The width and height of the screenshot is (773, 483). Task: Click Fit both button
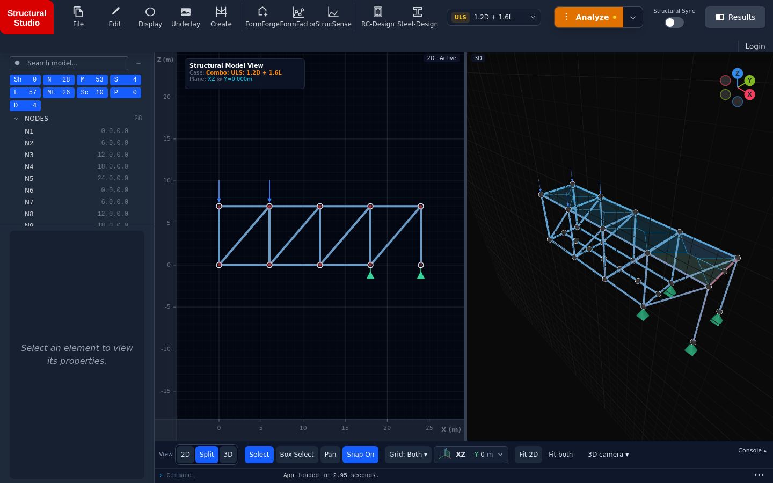(x=560, y=455)
